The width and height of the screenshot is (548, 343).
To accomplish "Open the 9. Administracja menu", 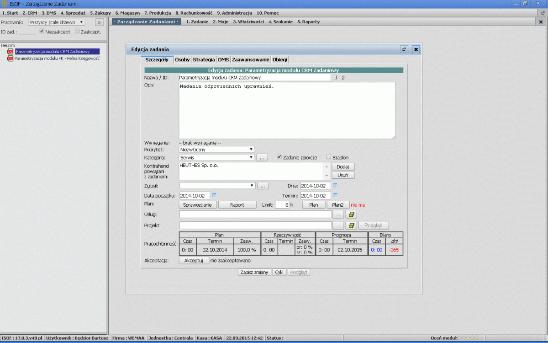I will tap(234, 13).
